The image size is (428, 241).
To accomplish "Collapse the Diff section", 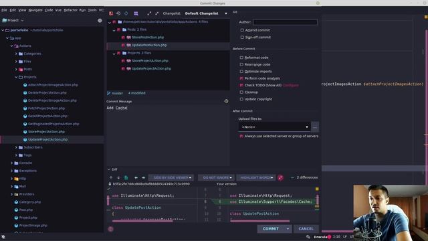I will click(109, 169).
